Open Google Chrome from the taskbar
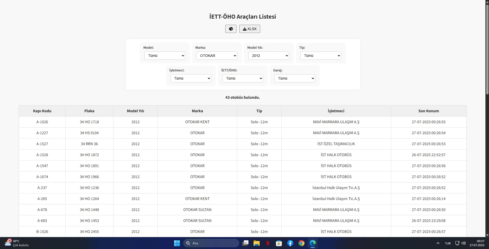 [301, 243]
